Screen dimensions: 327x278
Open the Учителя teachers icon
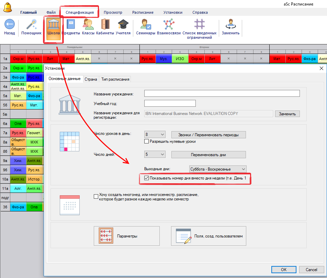(x=123, y=25)
